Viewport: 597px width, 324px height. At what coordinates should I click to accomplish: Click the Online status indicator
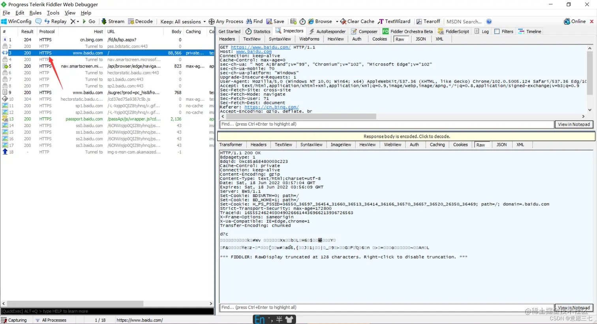575,21
